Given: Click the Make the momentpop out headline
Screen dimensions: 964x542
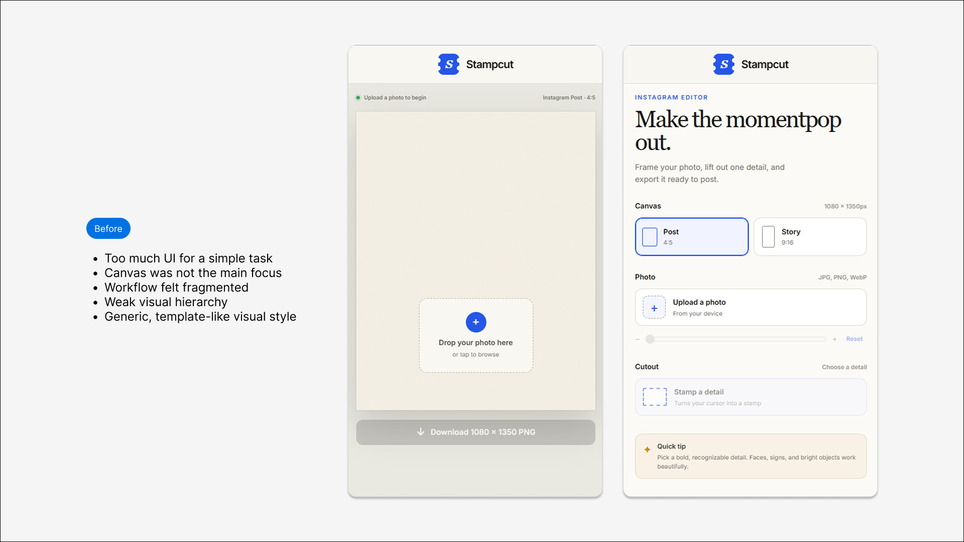Looking at the screenshot, I should pyautogui.click(x=738, y=131).
